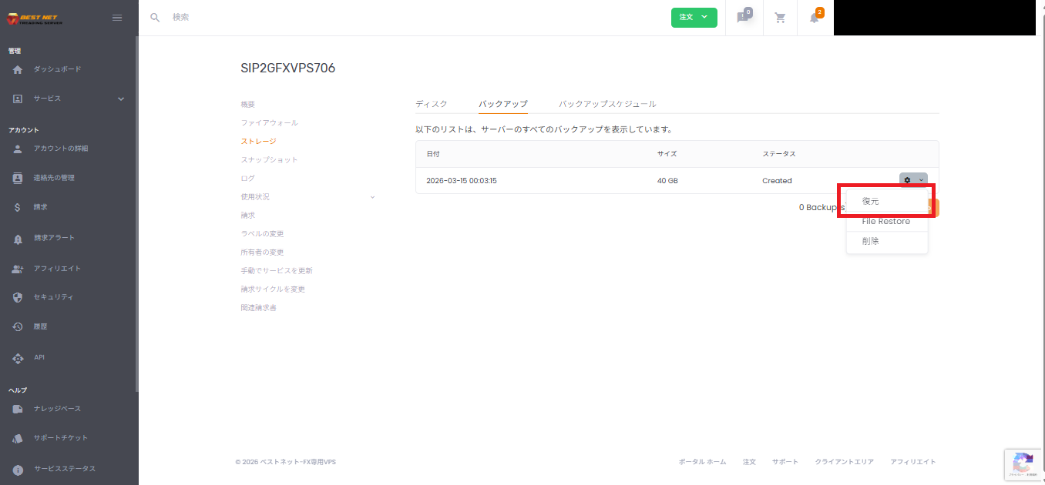This screenshot has height=485, width=1045.
Task: View the shopping cart icon
Action: point(779,17)
